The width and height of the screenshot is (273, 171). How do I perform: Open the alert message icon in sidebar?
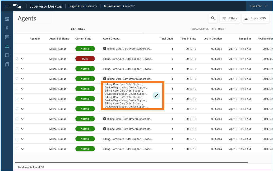pyautogui.click(x=7, y=55)
